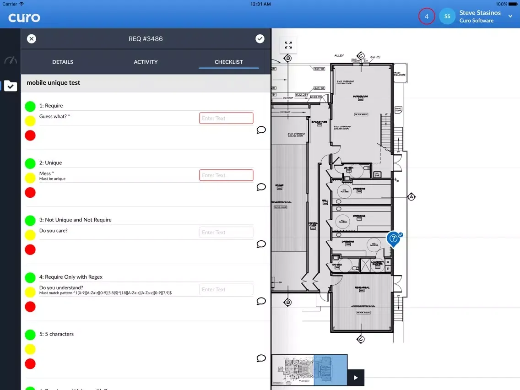Click the REQ #3486 title

[x=146, y=39]
